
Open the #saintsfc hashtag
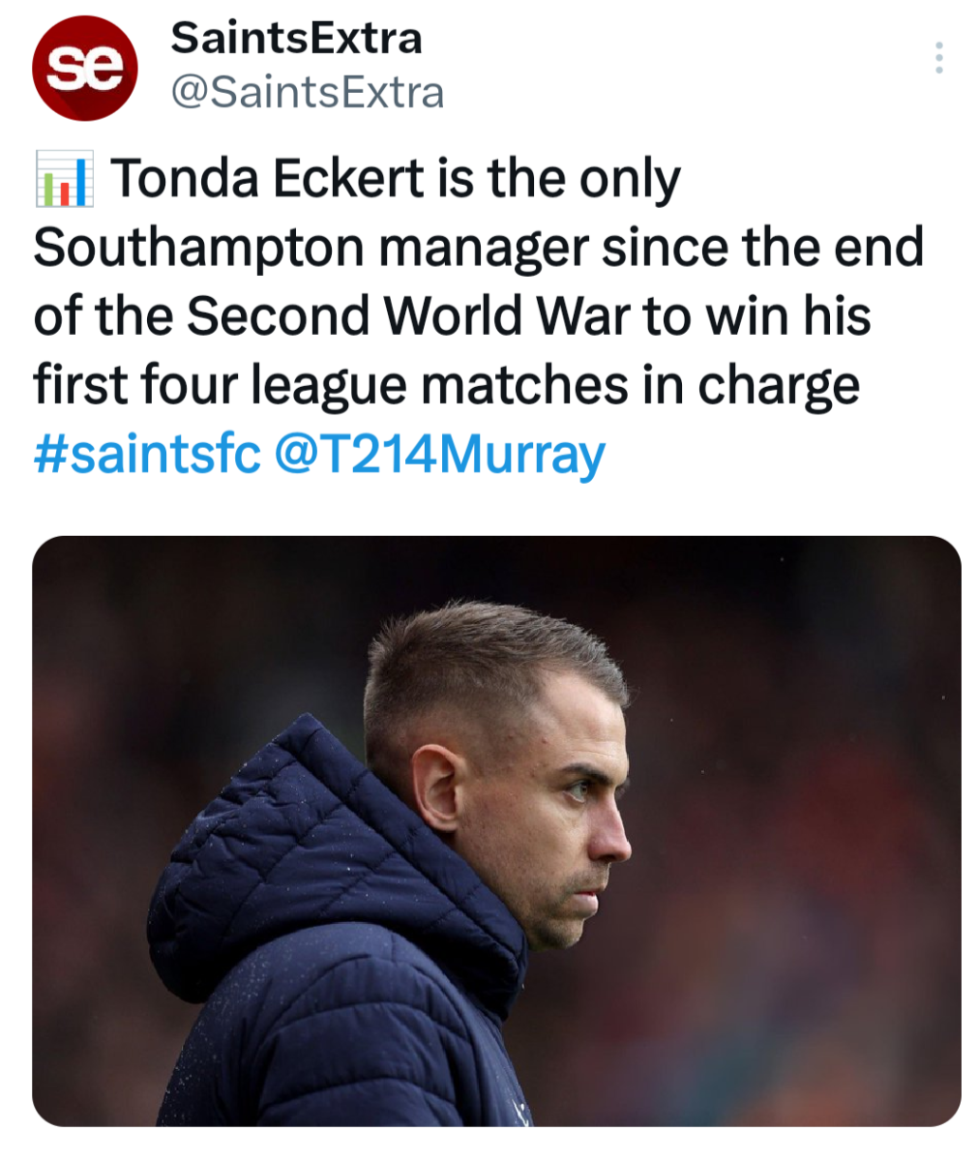click(146, 454)
